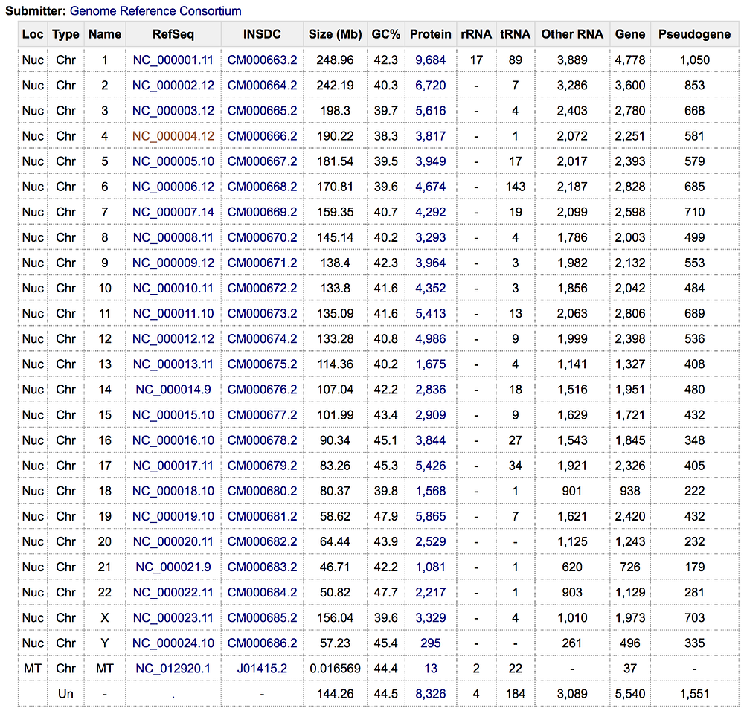744x714 pixels.
Task: Open protein count 13 for mitochondrial chromosome
Action: (x=431, y=669)
